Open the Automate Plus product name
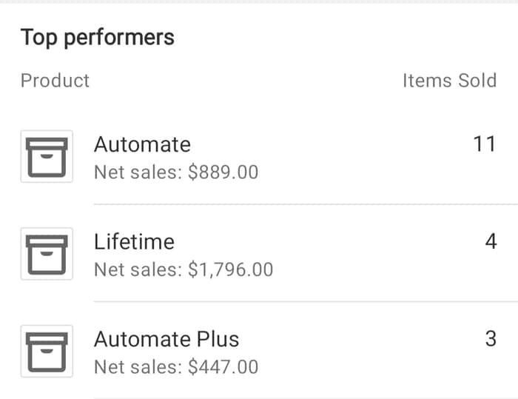The width and height of the screenshot is (518, 399). 166,339
